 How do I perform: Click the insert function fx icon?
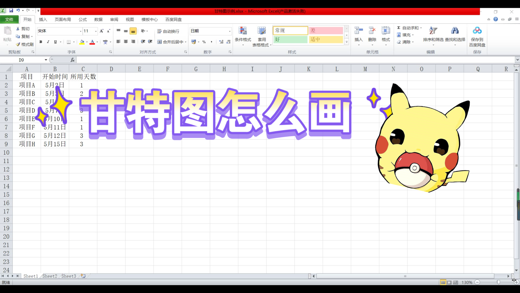pyautogui.click(x=72, y=60)
